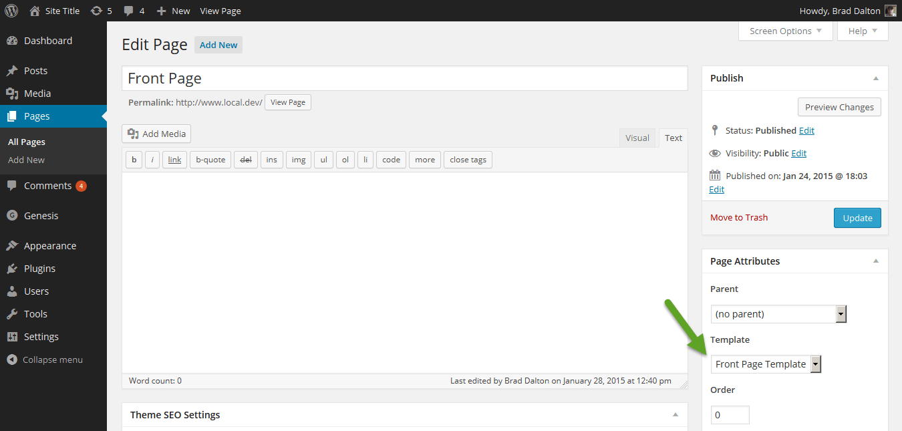The image size is (902, 431).
Task: Click the Update button to save changes
Action: [x=857, y=217]
